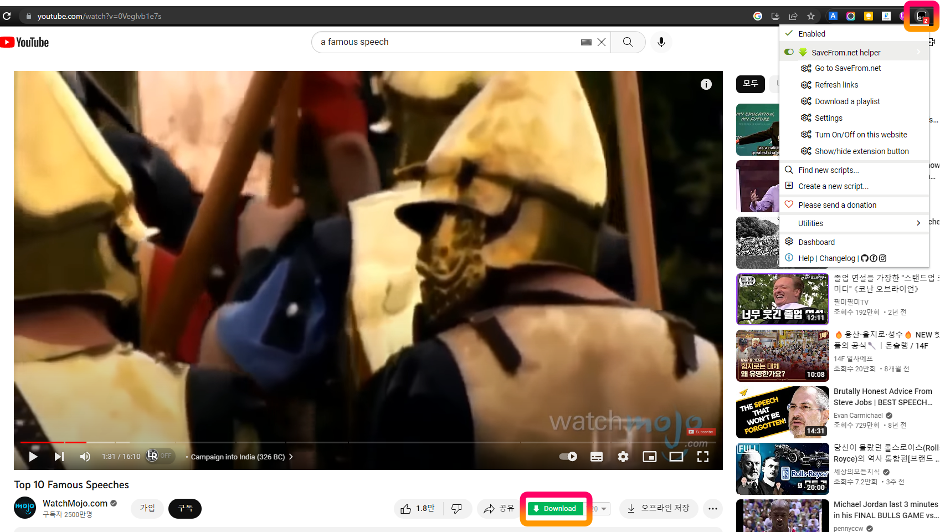Click the 구독 subscribe button

185,508
